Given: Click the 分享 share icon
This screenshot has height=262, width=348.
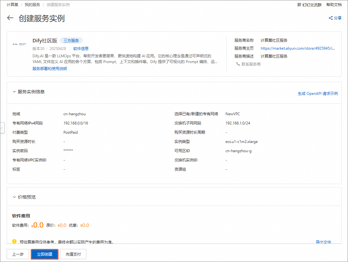Looking at the screenshot, I should [x=331, y=18].
